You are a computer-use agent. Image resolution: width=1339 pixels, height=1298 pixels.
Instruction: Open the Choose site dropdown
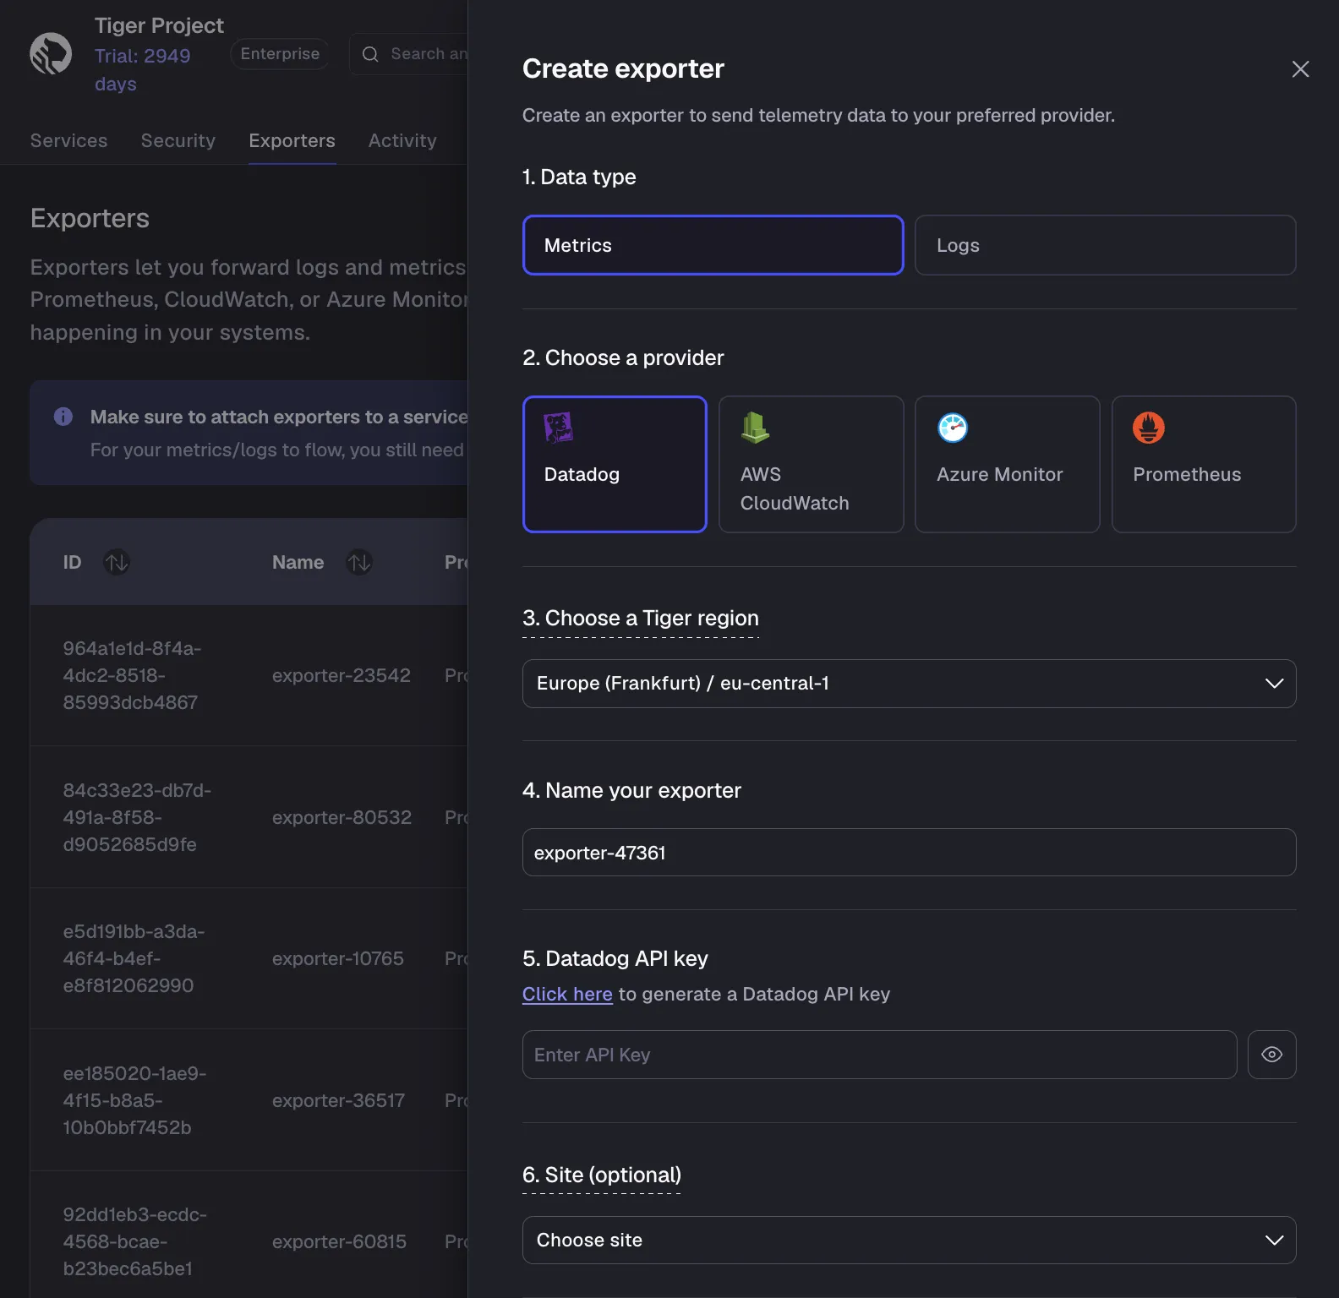909,1240
